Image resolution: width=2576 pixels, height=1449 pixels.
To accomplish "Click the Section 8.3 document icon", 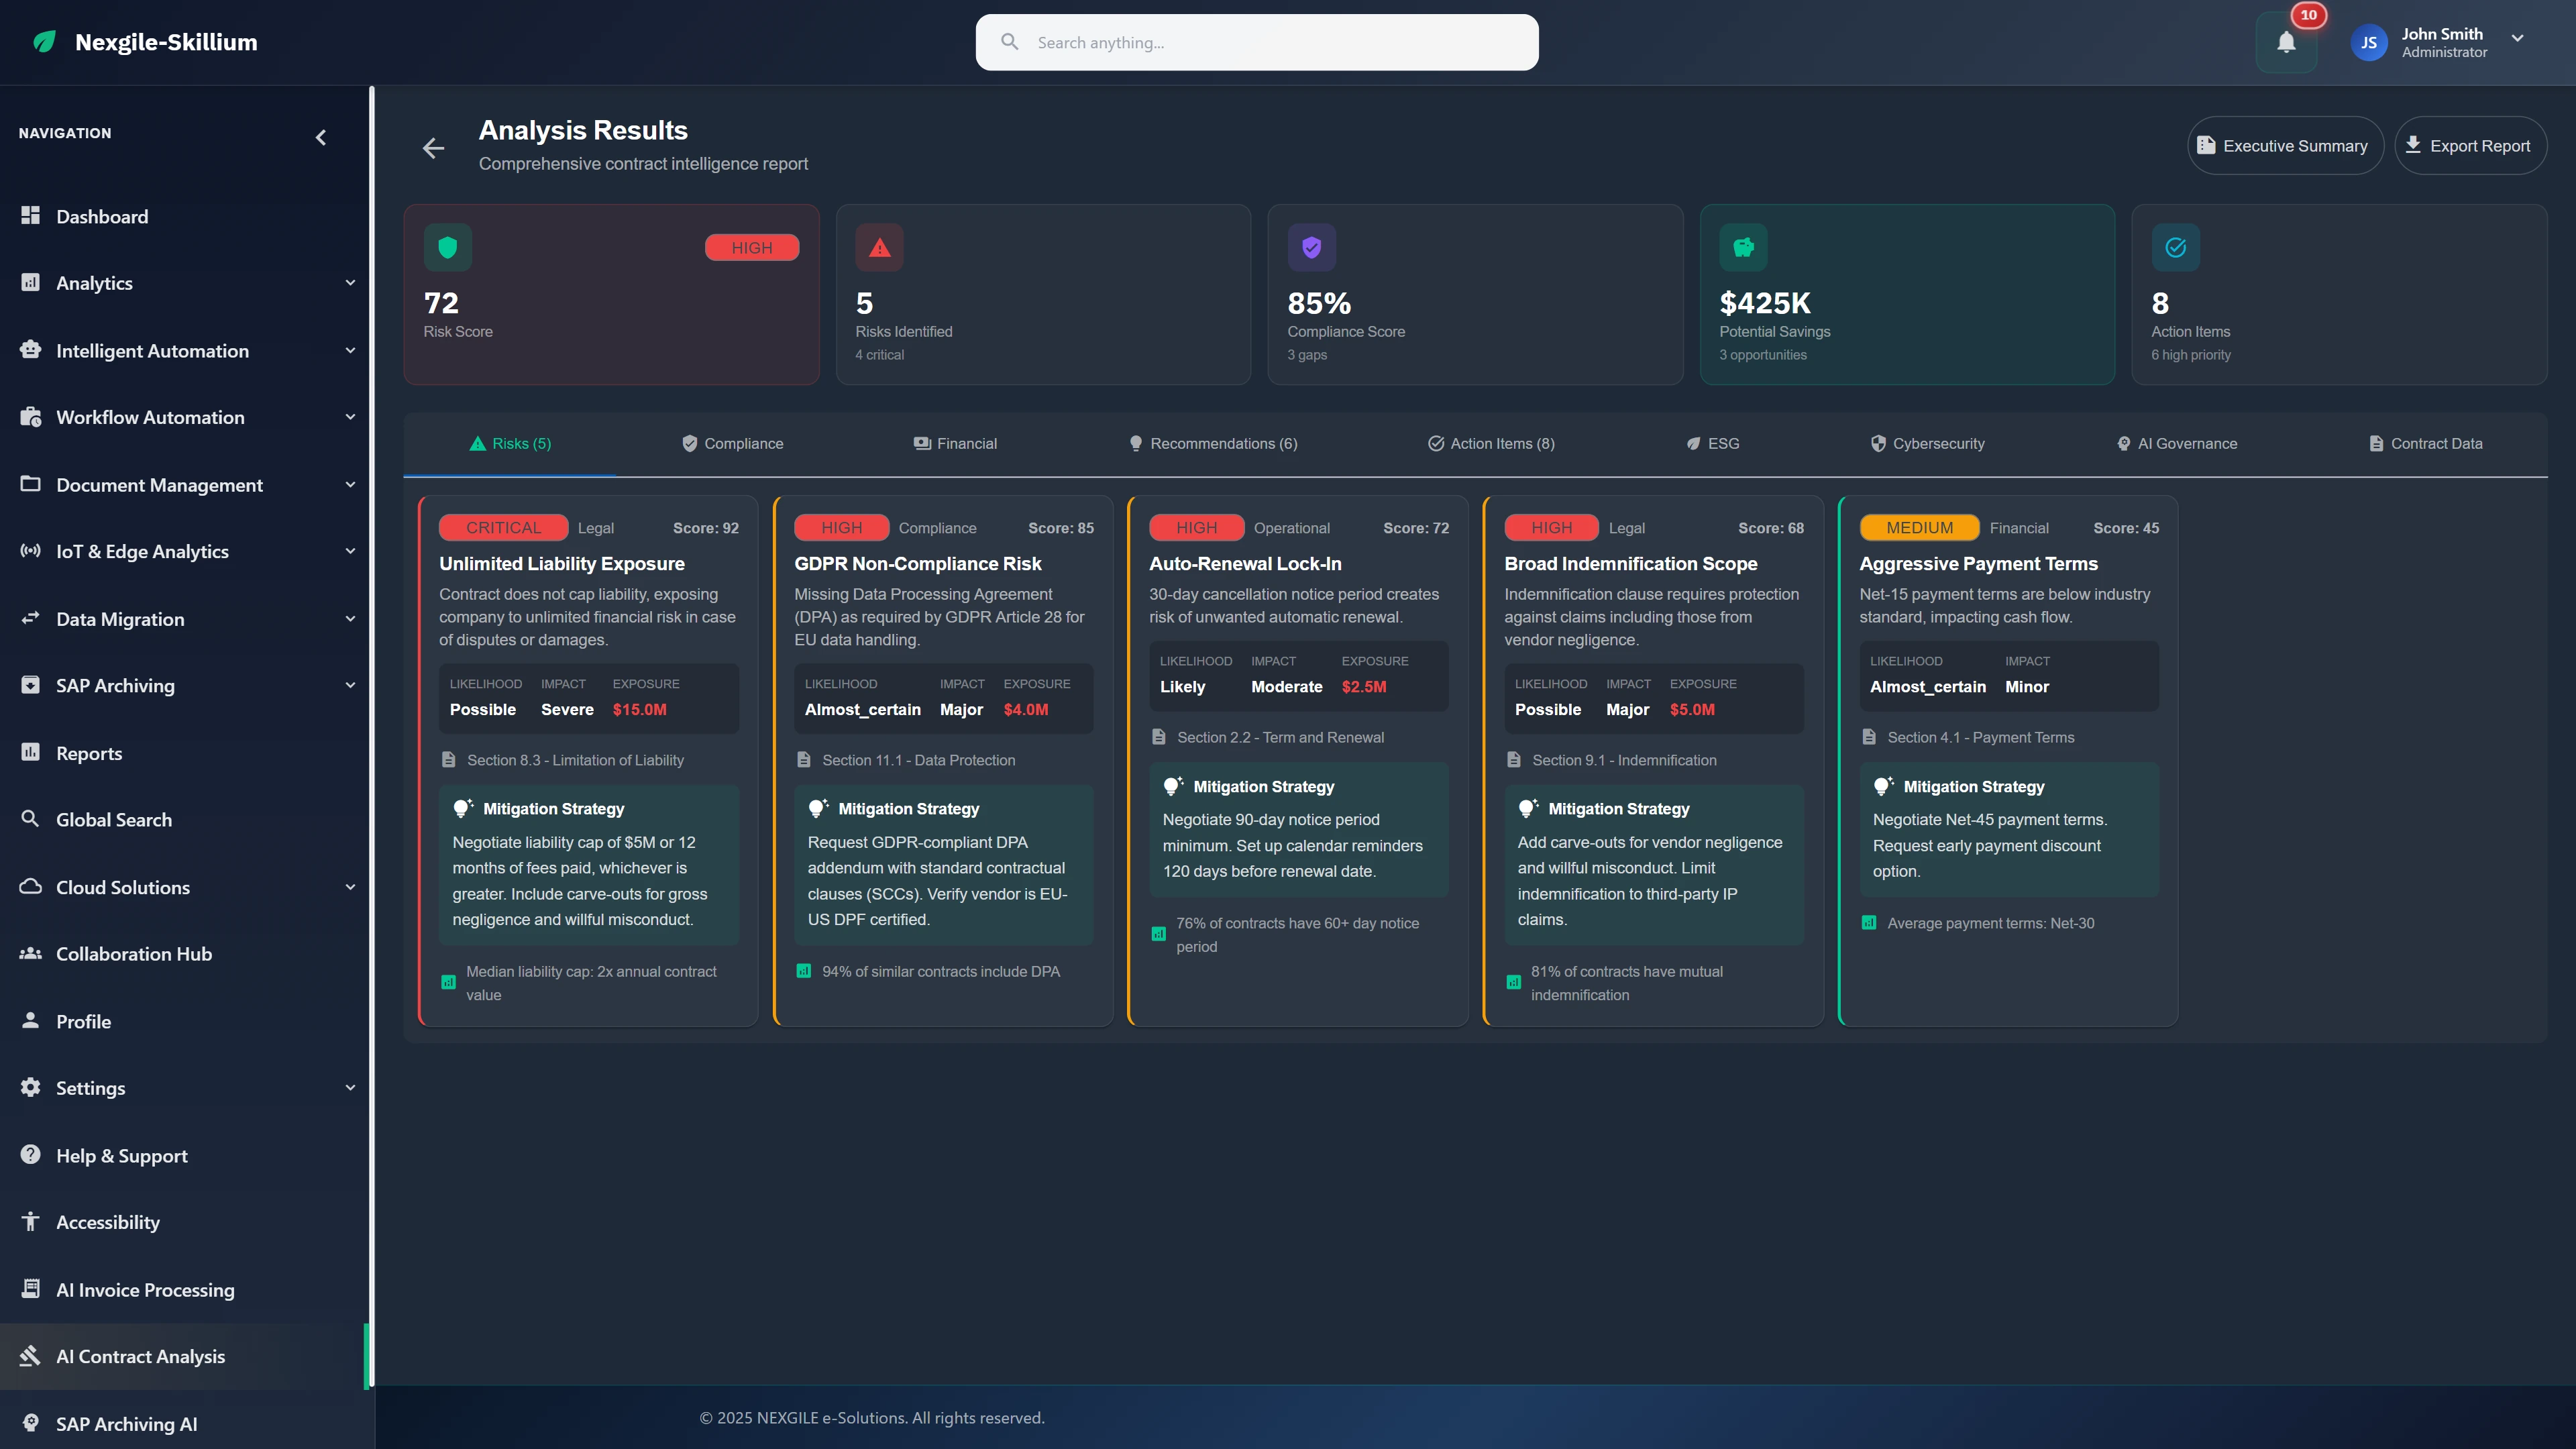I will point(449,760).
